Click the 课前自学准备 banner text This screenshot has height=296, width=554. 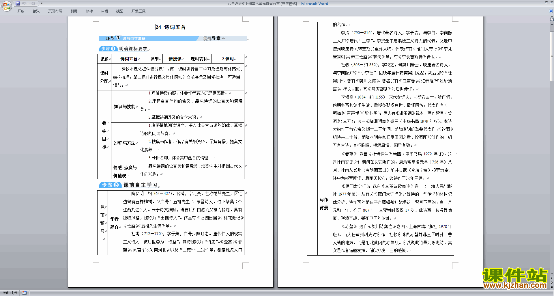pyautogui.click(x=134, y=38)
